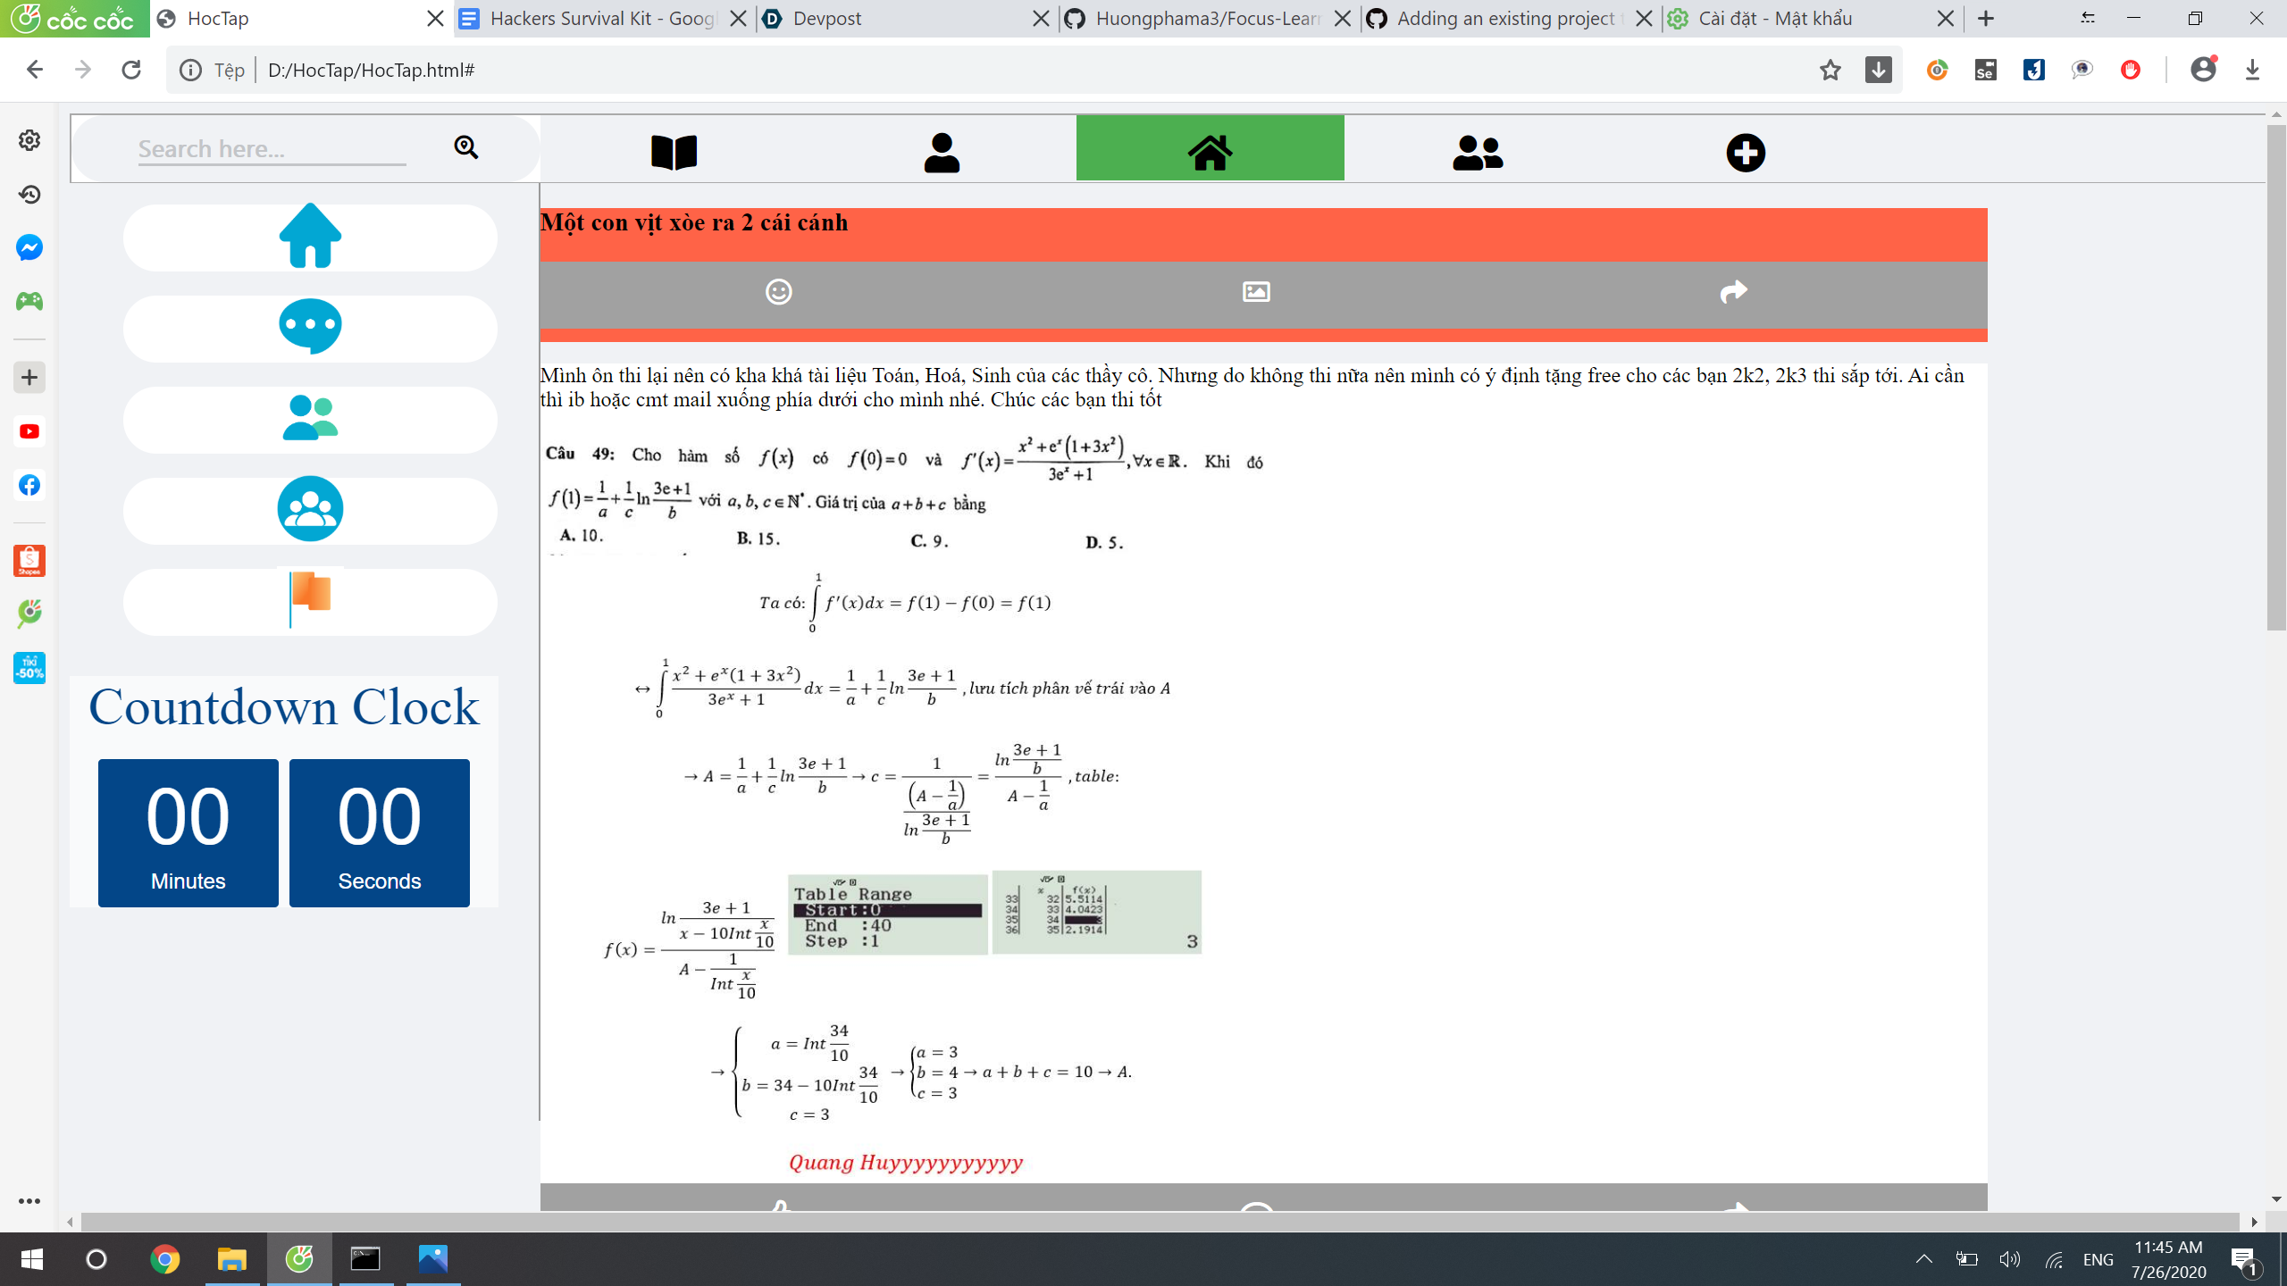The image size is (2287, 1286).
Task: Open the chat bubble sidebar button
Action: (310, 328)
